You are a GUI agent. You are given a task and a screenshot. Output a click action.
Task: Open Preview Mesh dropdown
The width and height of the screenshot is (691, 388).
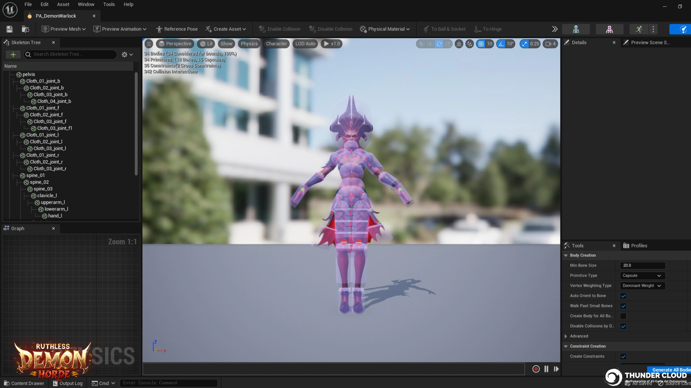pos(64,29)
